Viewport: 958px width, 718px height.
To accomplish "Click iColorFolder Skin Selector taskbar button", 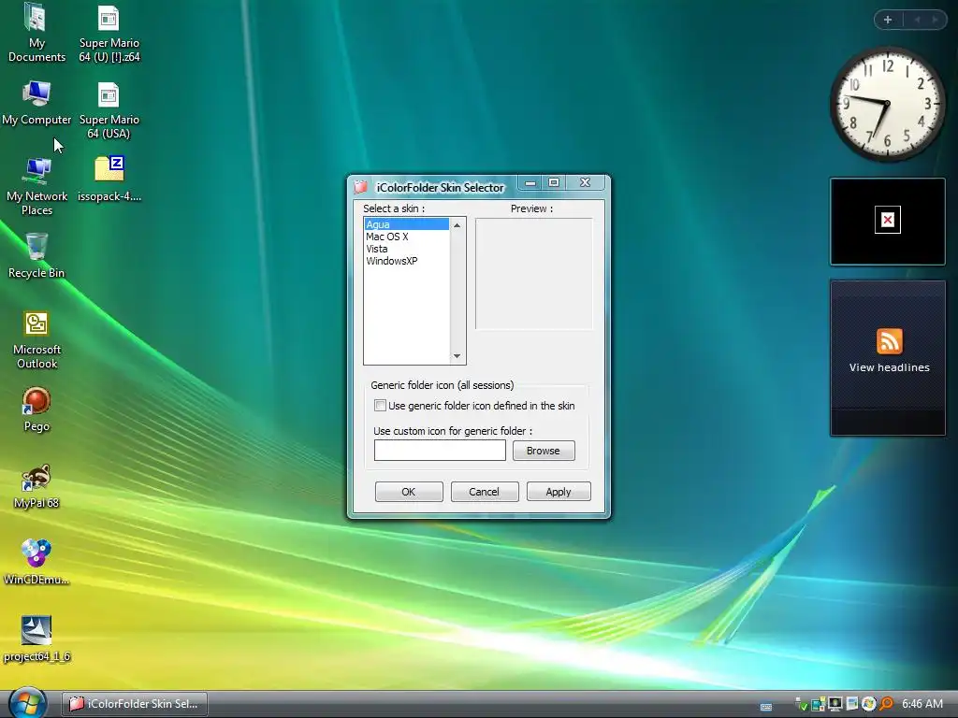I will click(135, 704).
